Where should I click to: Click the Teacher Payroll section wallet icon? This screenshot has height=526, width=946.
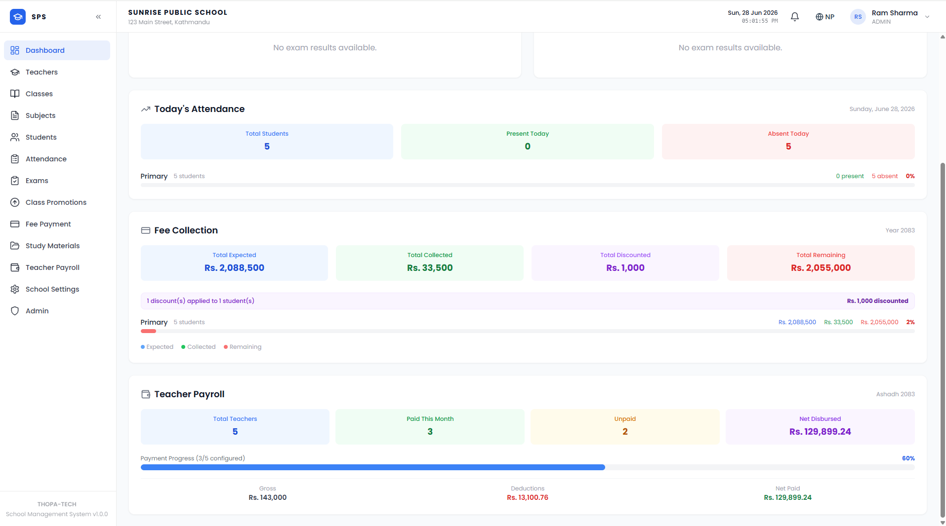click(146, 394)
